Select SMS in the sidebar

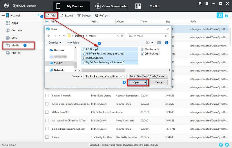[x=14, y=38]
